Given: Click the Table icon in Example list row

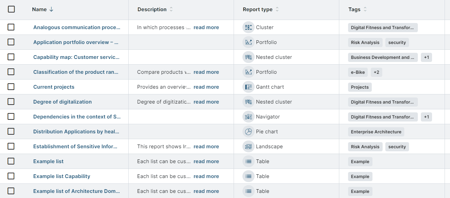Looking at the screenshot, I should coord(249,161).
